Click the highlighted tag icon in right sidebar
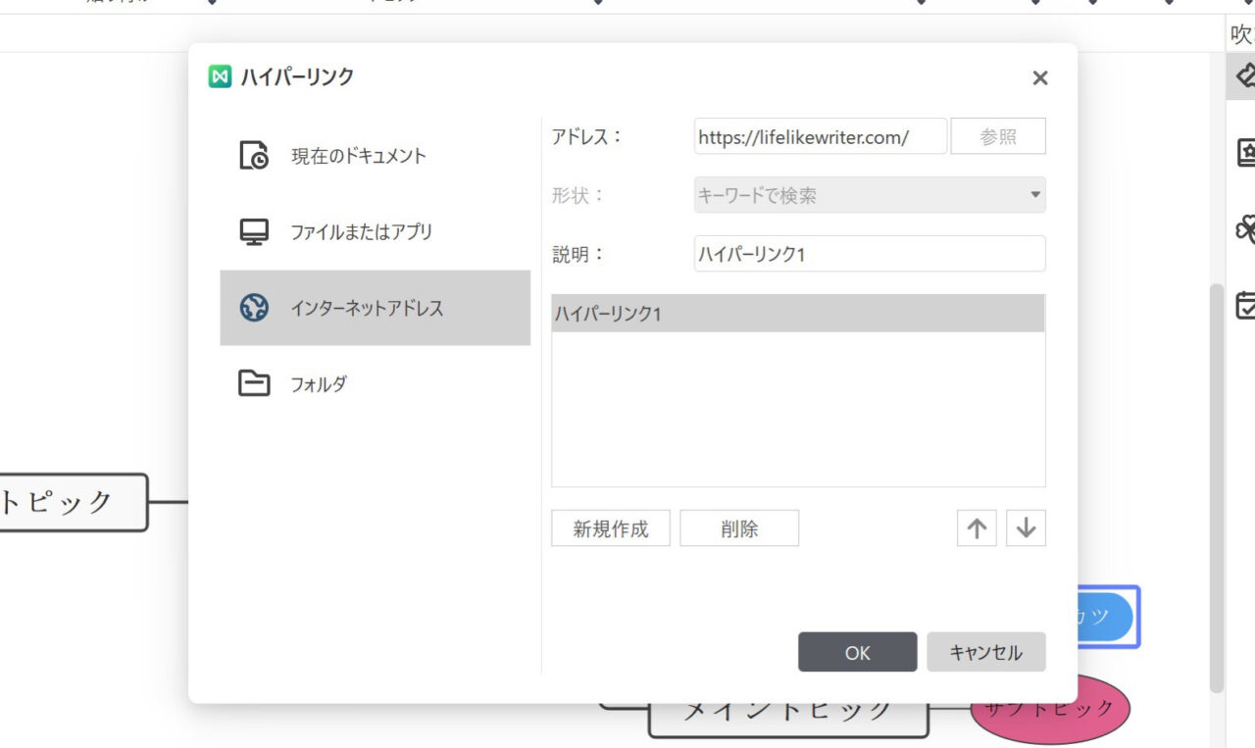The height and width of the screenshot is (748, 1255). pos(1245,75)
